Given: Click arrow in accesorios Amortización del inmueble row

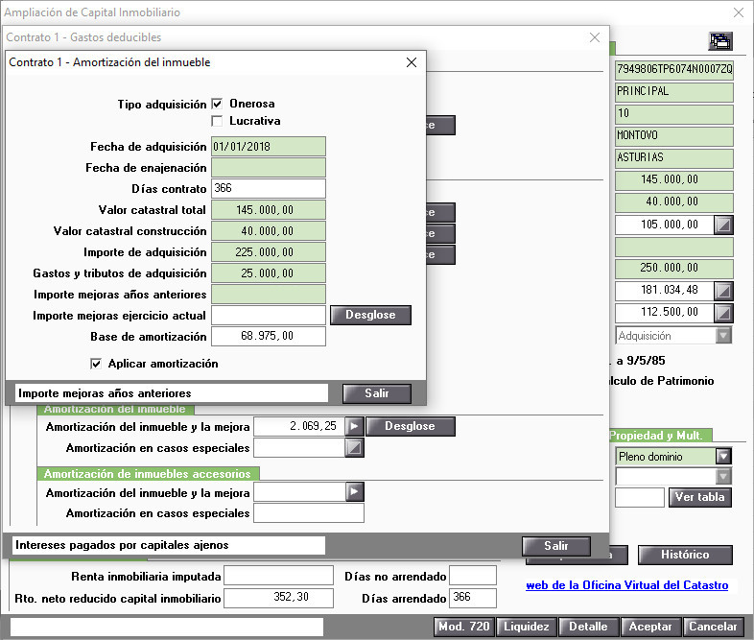Looking at the screenshot, I should [x=354, y=492].
